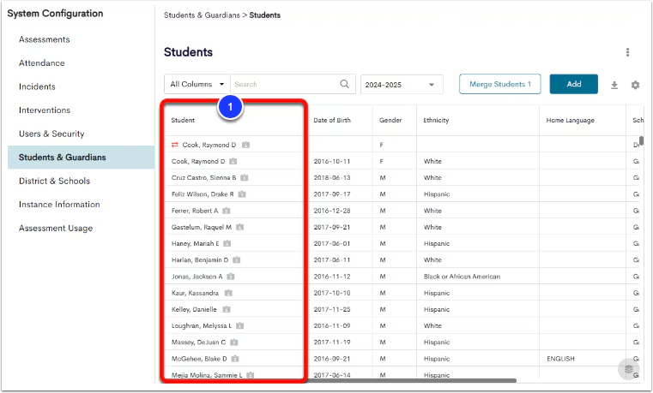This screenshot has height=393, width=653.
Task: Click the vertical table scrollbar thumb
Action: click(642, 140)
